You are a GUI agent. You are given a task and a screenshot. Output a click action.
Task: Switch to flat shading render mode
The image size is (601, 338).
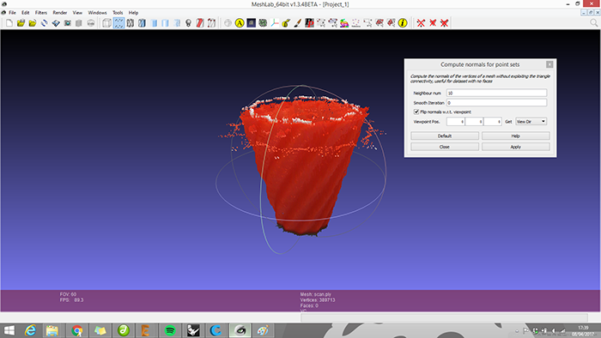tap(165, 23)
